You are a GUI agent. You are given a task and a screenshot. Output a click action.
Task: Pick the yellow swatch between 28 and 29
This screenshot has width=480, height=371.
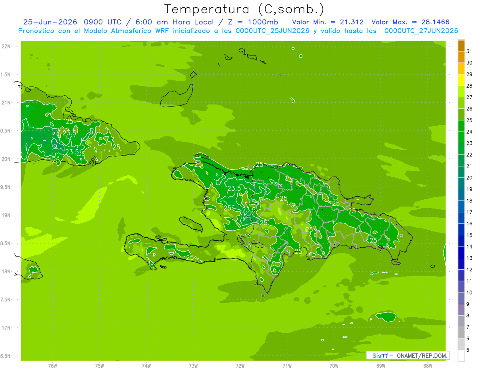461,80
